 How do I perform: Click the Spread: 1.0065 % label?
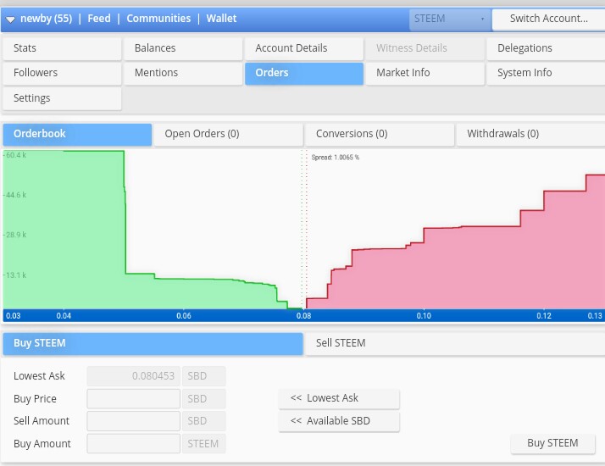pyautogui.click(x=336, y=158)
